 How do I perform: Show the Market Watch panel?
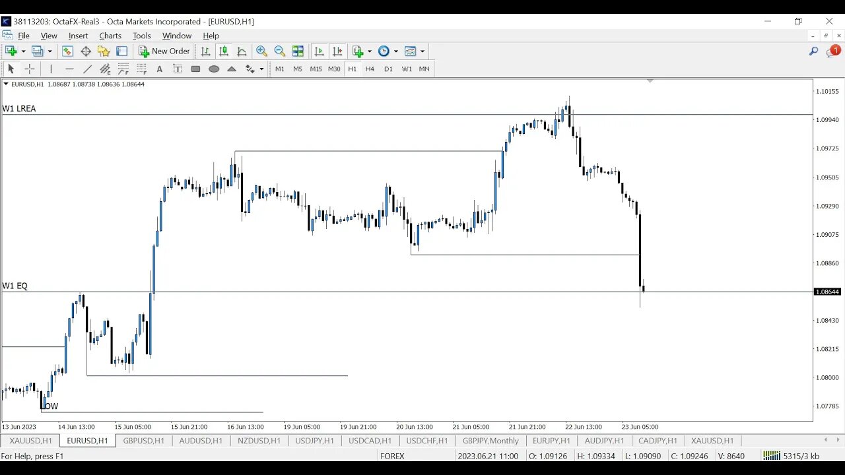(x=67, y=51)
